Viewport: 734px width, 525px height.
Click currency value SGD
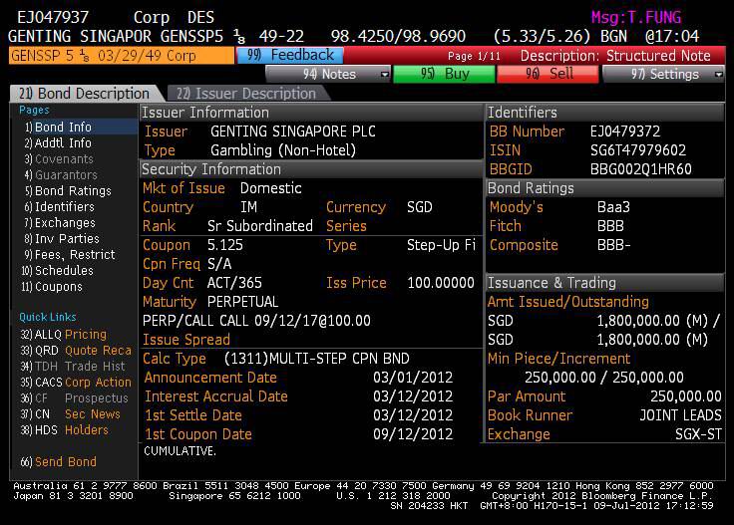(x=420, y=207)
